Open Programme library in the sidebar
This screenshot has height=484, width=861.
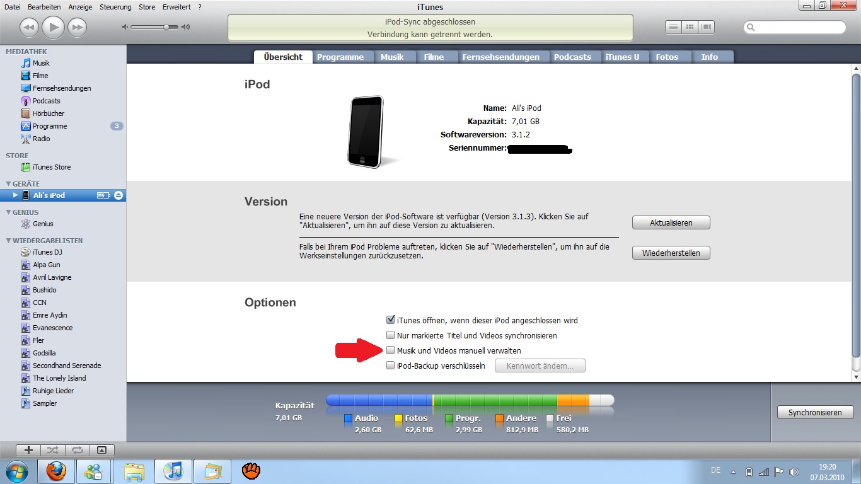coord(43,126)
